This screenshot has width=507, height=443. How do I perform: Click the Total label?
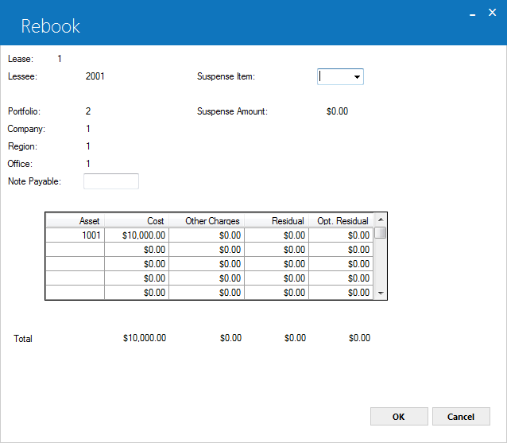click(23, 339)
